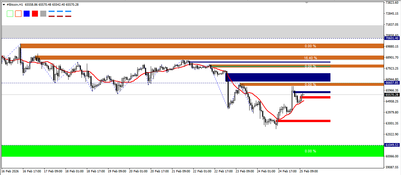
Task: Click the short navy bar near 65966.35
Action: click(x=311, y=92)
